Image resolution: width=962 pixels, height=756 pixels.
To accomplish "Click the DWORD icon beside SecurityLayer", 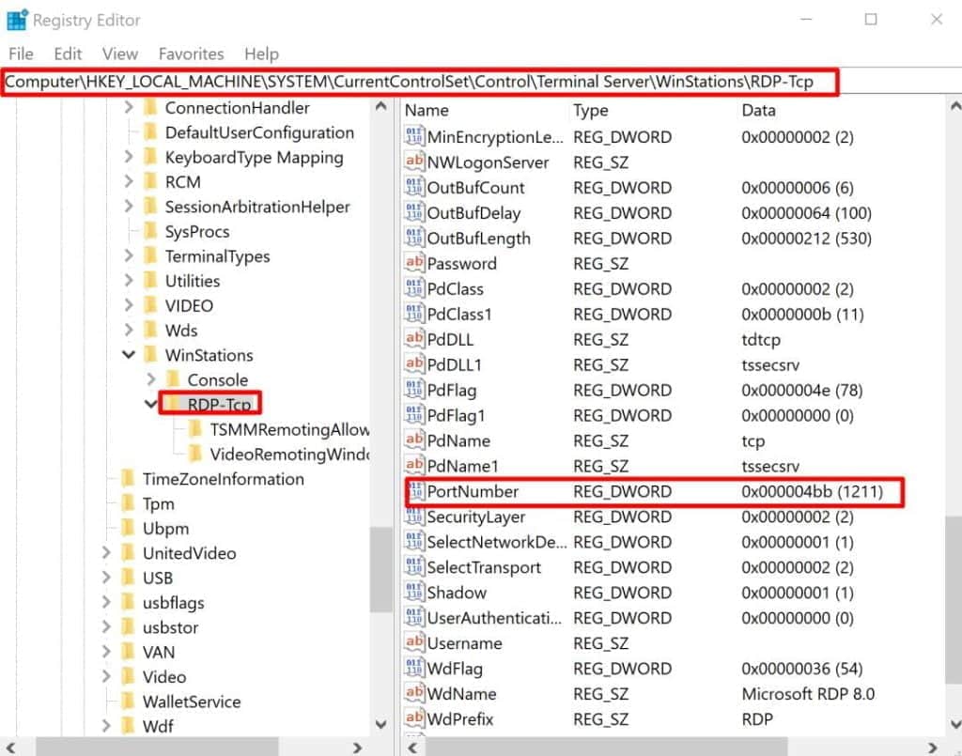I will click(414, 517).
